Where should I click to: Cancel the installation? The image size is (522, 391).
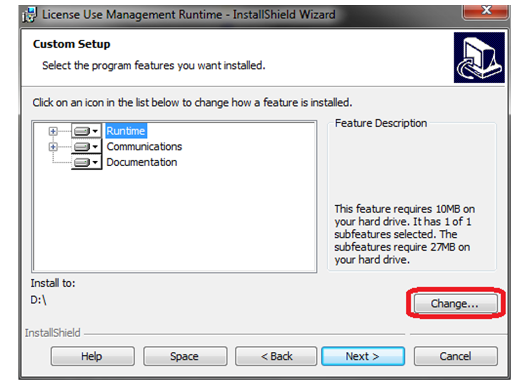(456, 356)
